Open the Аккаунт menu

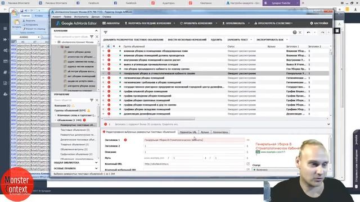pos(56,17)
